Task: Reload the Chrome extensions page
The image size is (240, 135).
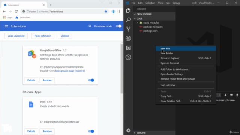Action: tap(16, 12)
